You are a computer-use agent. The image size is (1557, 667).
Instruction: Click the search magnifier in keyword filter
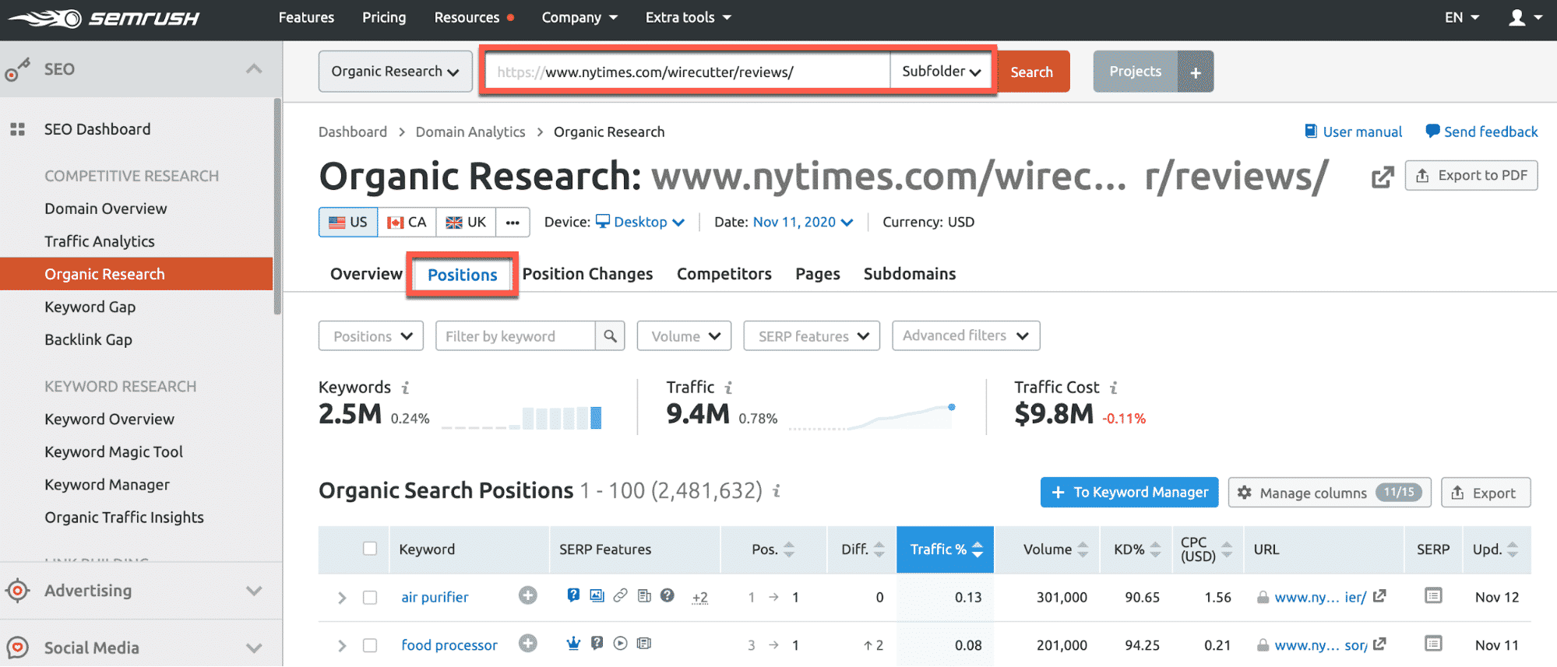pos(610,336)
